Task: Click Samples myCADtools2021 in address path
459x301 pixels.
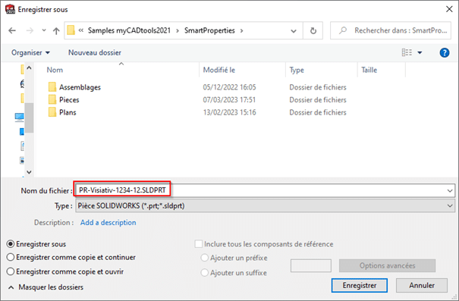Action: click(129, 30)
